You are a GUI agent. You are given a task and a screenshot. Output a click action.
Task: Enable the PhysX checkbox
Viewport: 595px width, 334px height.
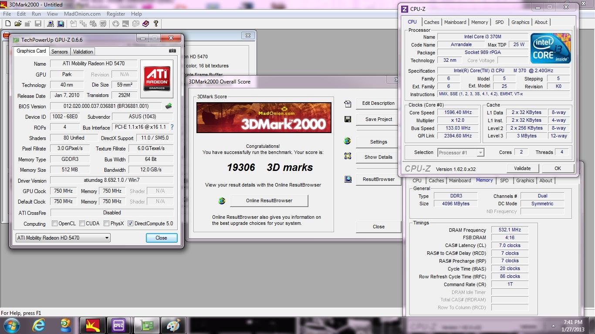coord(107,224)
